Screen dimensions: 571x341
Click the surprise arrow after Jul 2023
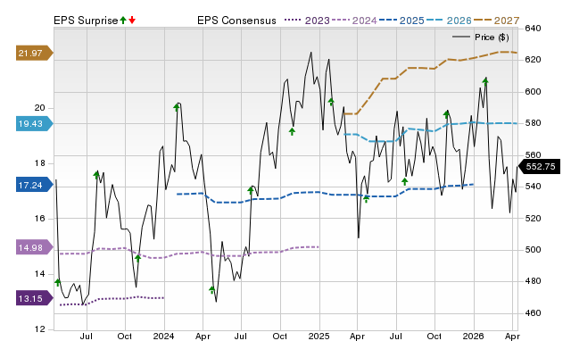click(x=96, y=175)
